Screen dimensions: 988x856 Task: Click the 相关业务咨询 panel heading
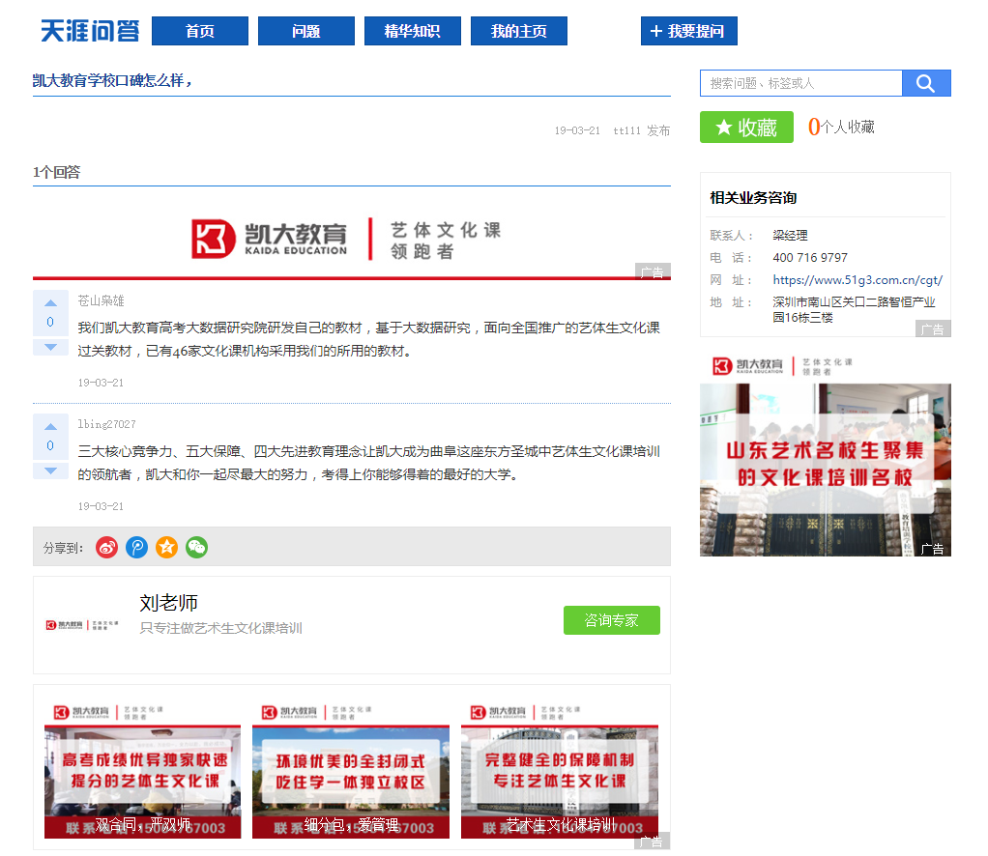coord(754,198)
